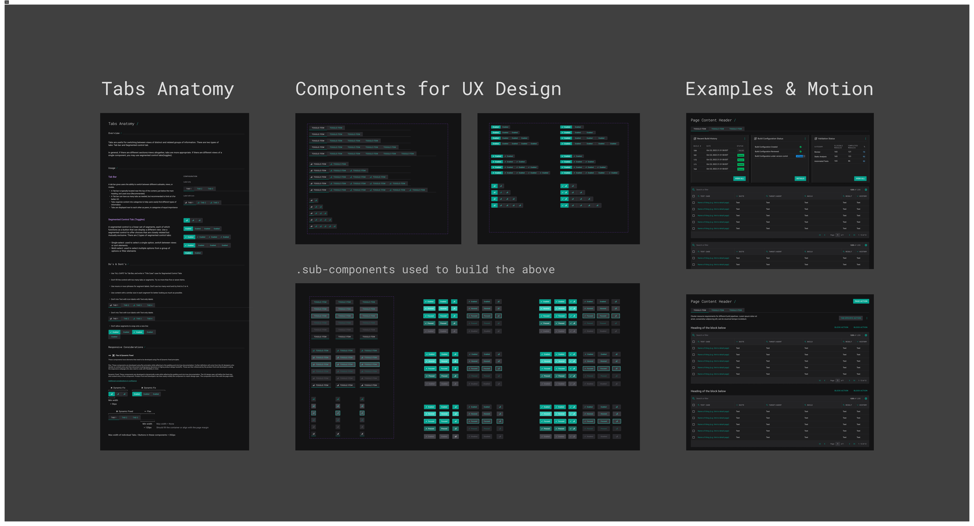
Task: Click the DETAILS button on Build Configuration card
Action: click(800, 179)
